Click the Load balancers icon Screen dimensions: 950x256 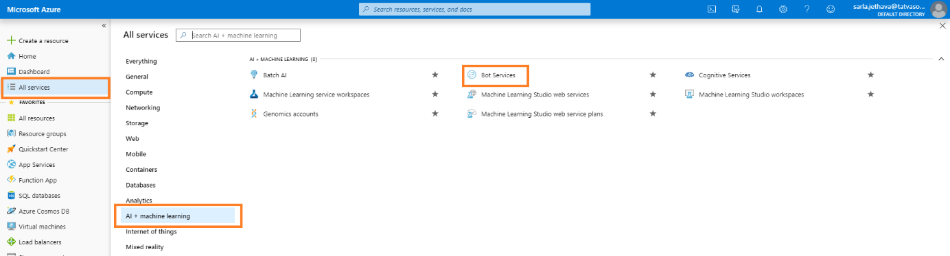[x=11, y=242]
